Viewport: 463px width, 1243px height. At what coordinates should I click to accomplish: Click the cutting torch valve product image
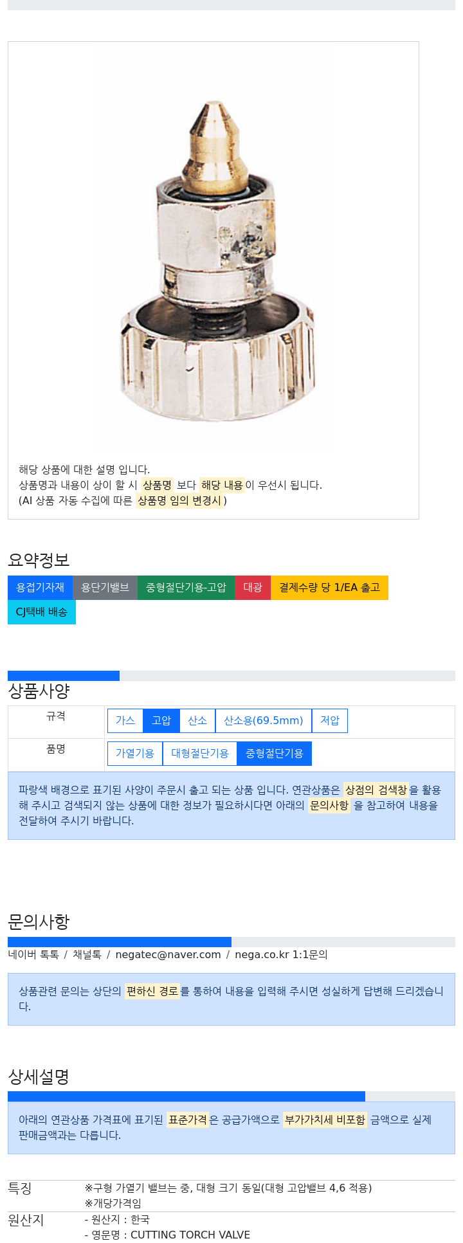213,251
